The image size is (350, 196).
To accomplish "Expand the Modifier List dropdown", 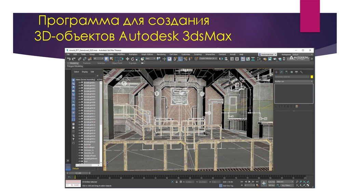I will tap(294, 81).
